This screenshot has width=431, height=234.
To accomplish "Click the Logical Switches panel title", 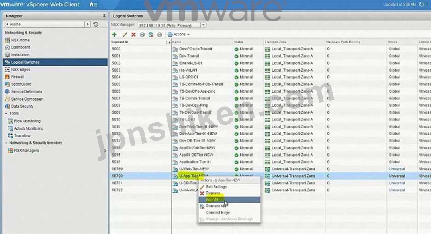I will 128,16.
